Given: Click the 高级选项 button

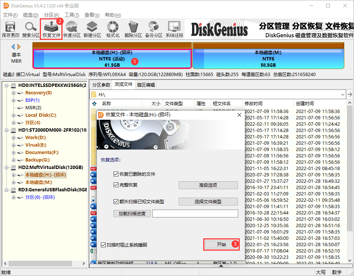Looking at the screenshot, I should pos(208,185).
